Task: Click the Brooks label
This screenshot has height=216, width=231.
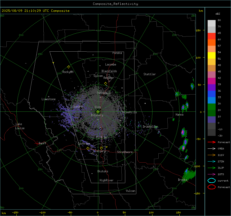Action: click(182, 180)
